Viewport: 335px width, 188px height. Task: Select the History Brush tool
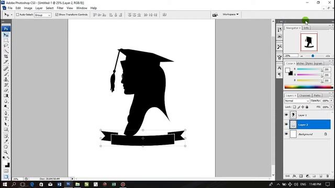tap(6, 85)
